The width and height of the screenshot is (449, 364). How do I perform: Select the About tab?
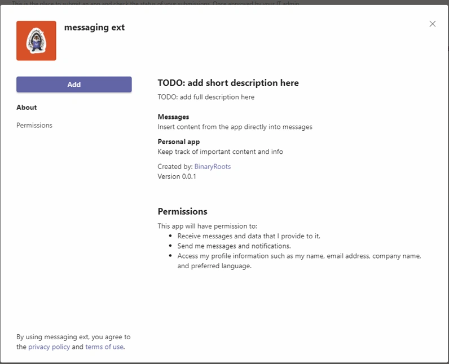pyautogui.click(x=27, y=107)
